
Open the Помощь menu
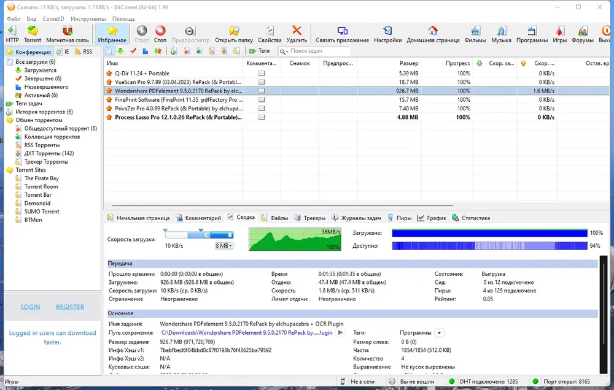coord(124,19)
